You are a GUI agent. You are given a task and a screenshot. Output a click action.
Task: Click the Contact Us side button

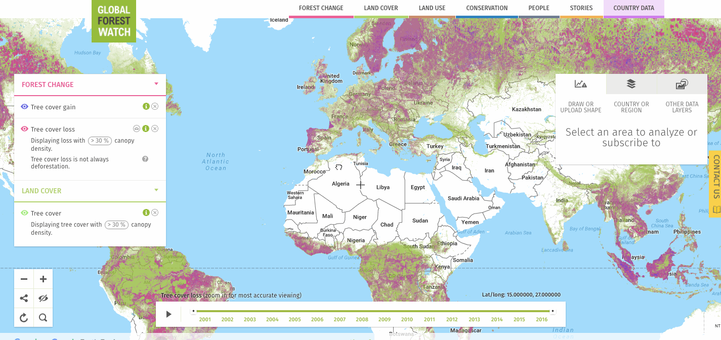click(715, 184)
